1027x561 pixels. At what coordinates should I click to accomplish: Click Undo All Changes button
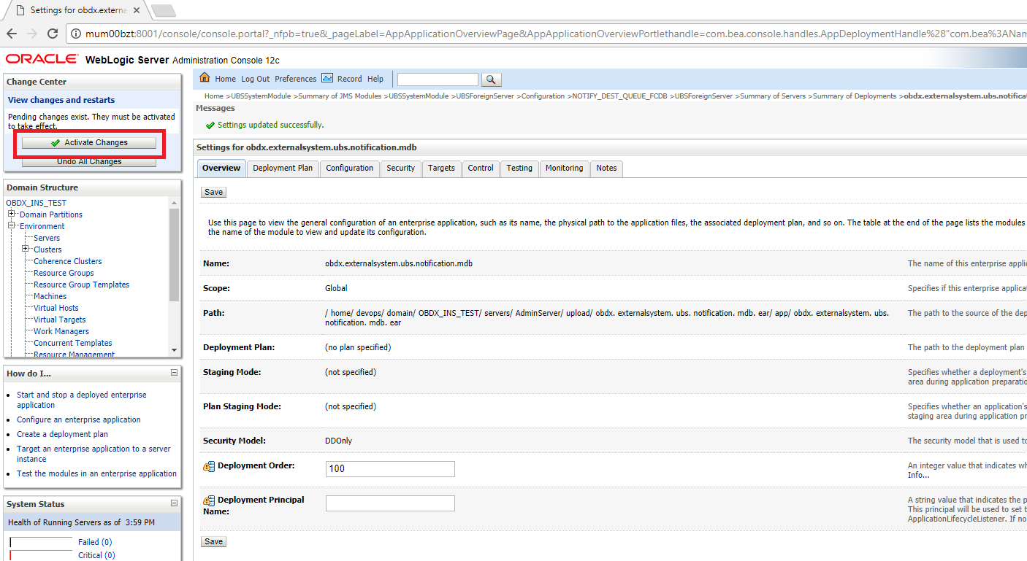click(89, 162)
